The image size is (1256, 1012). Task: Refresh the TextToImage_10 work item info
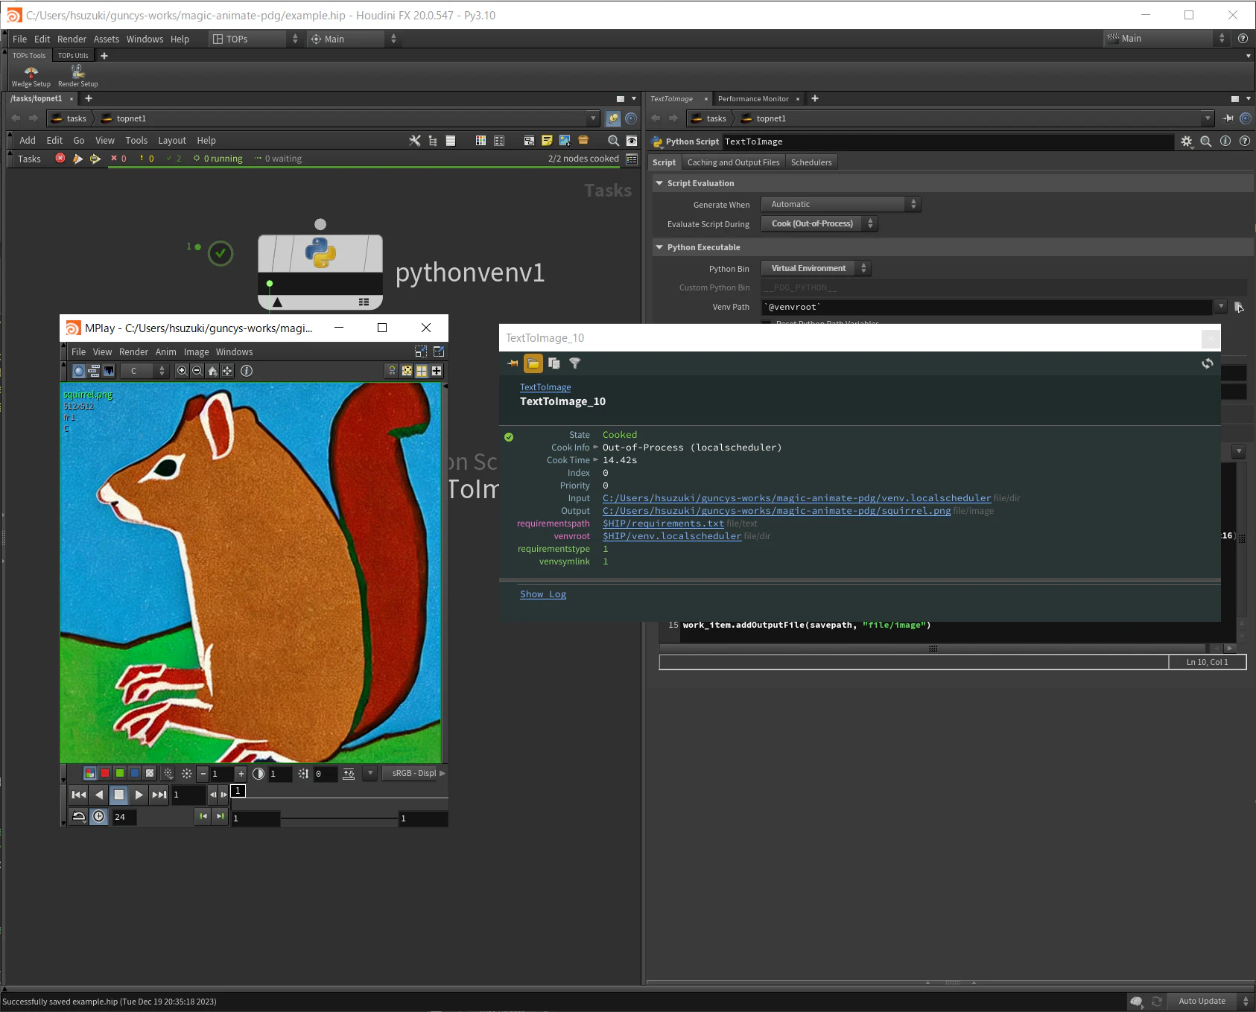1208,363
